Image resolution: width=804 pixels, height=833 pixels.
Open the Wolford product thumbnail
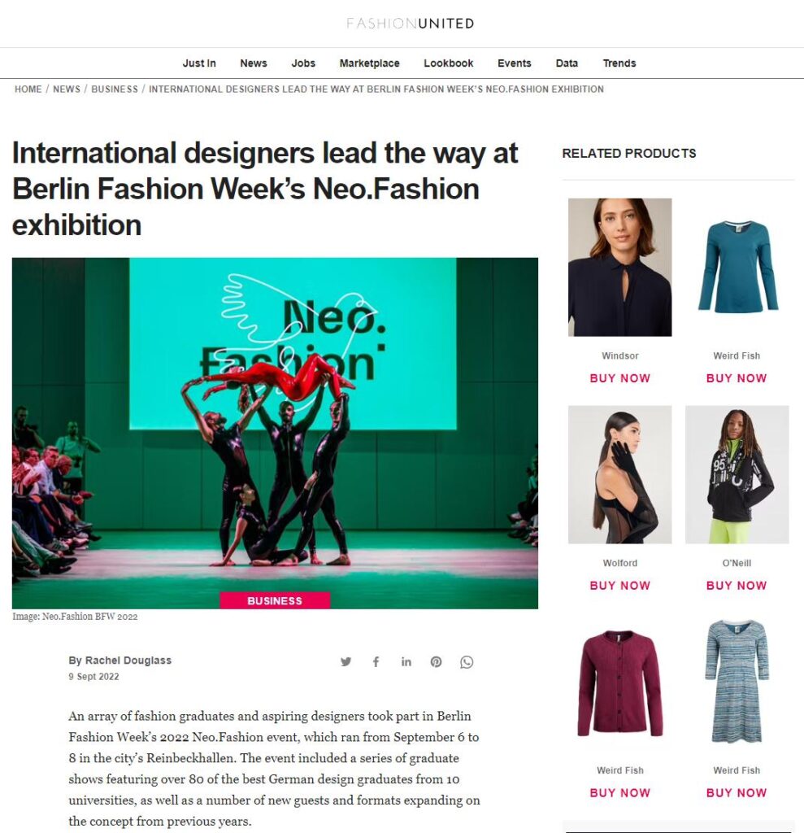[619, 474]
